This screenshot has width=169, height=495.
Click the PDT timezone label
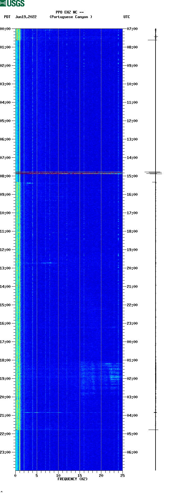[7, 17]
